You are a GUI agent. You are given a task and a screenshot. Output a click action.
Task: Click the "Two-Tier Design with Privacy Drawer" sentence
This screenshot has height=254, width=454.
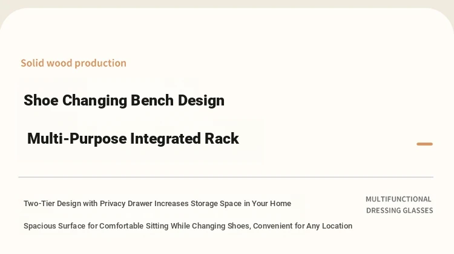(157, 204)
